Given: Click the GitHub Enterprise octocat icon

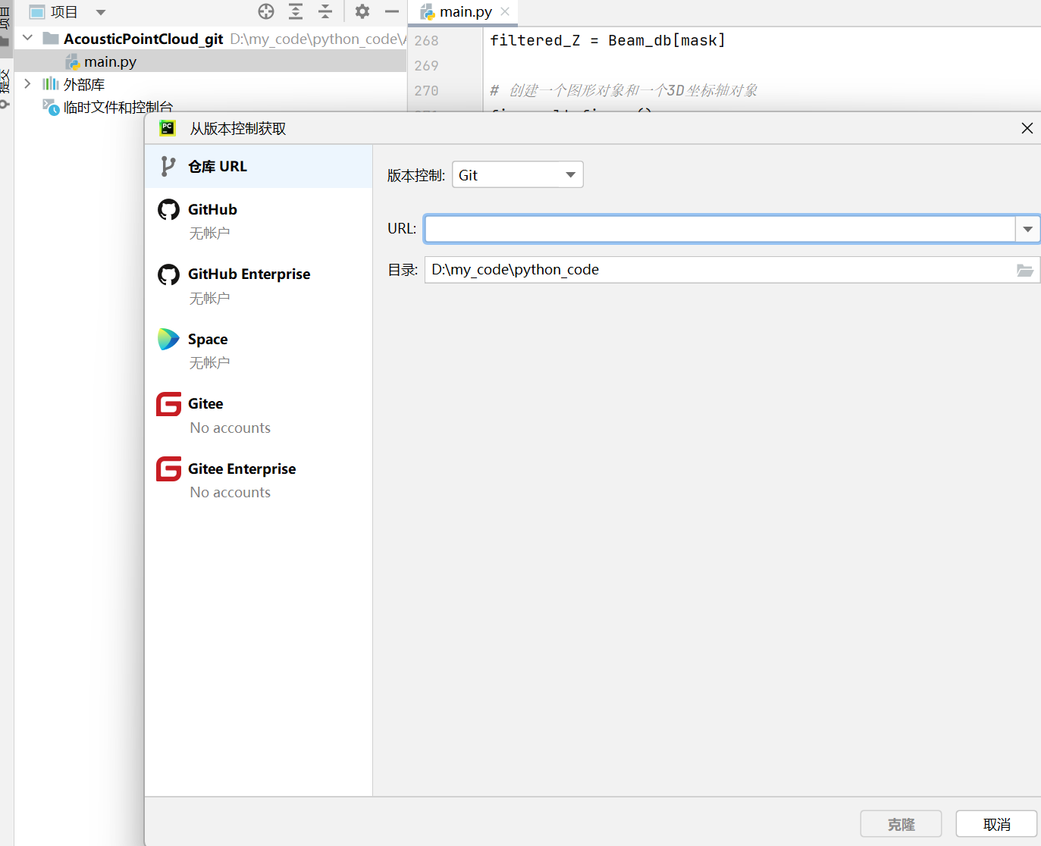Looking at the screenshot, I should click(168, 274).
